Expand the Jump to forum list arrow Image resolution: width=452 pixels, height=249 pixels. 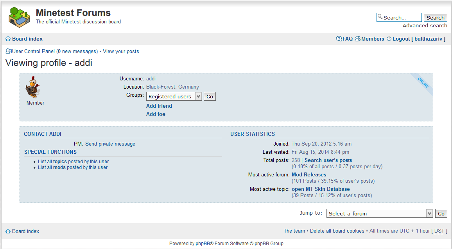click(x=429, y=213)
